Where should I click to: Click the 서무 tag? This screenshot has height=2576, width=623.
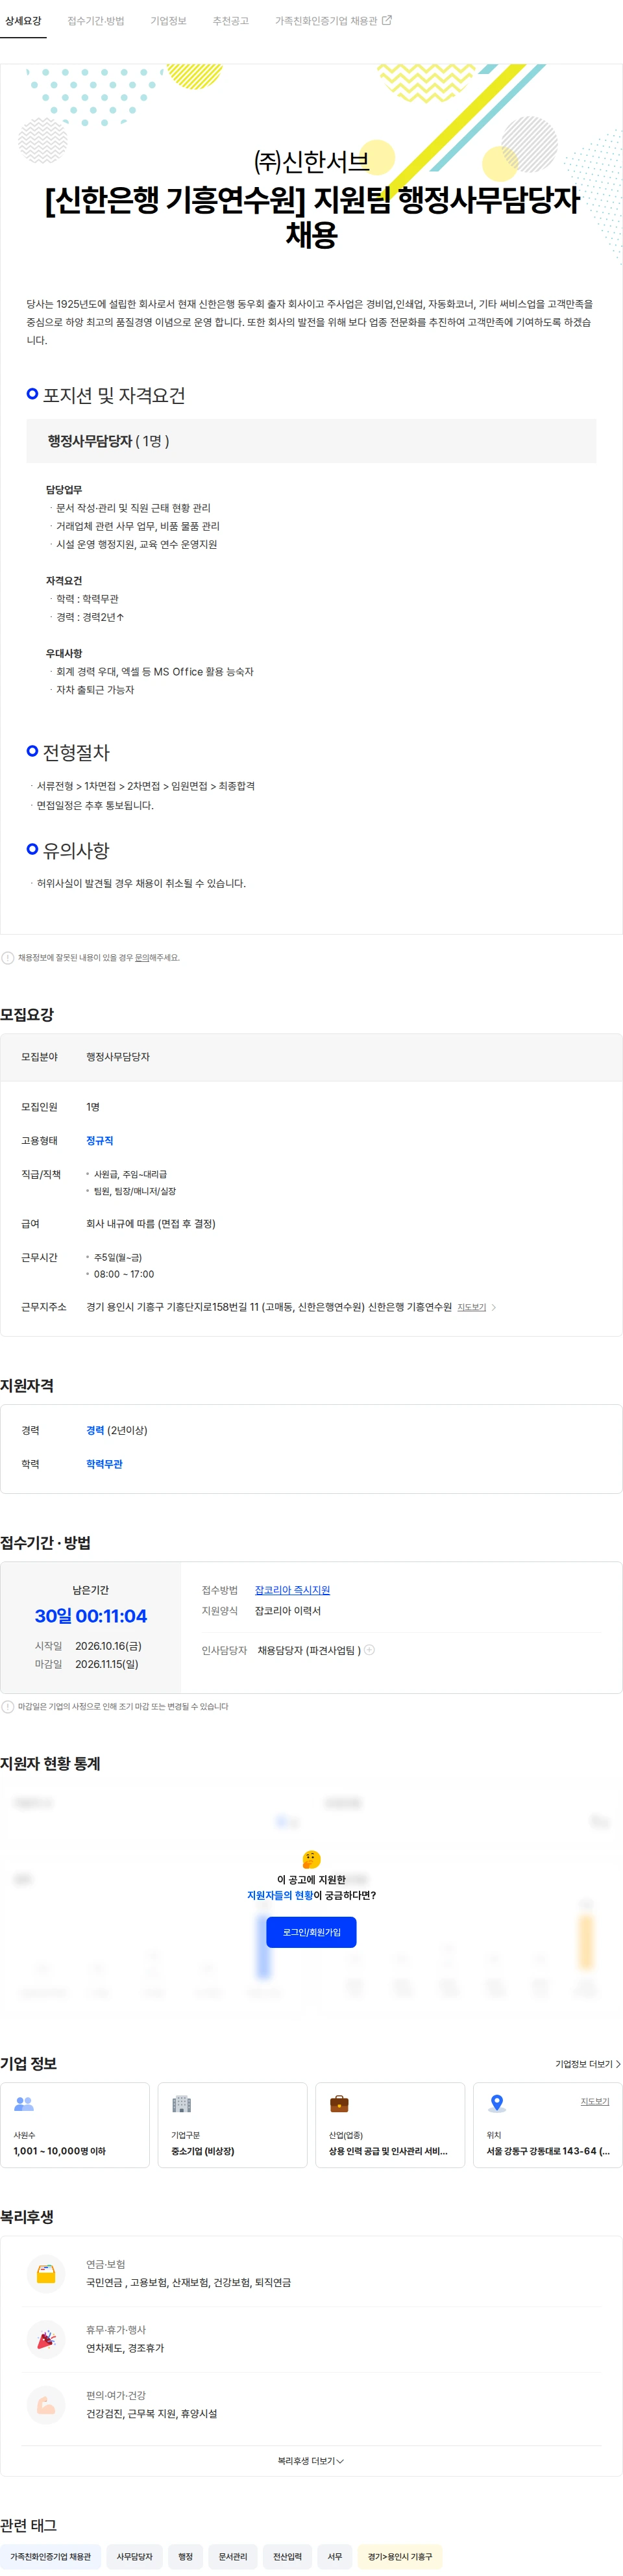[334, 2556]
